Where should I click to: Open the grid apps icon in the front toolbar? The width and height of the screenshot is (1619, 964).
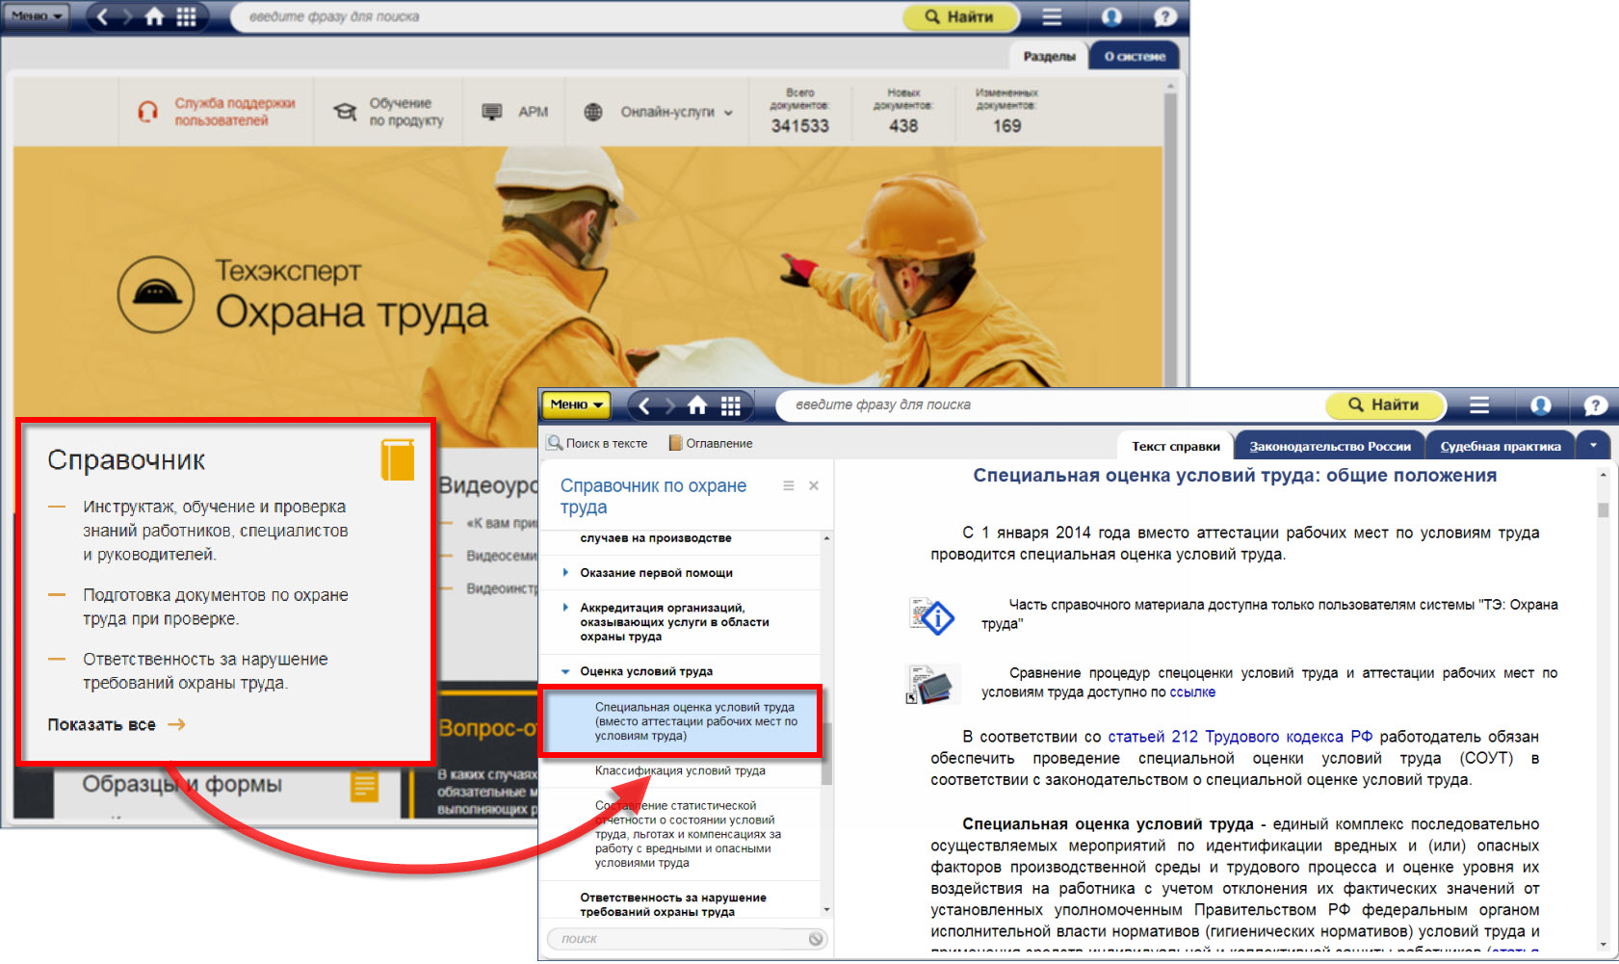[x=731, y=405]
